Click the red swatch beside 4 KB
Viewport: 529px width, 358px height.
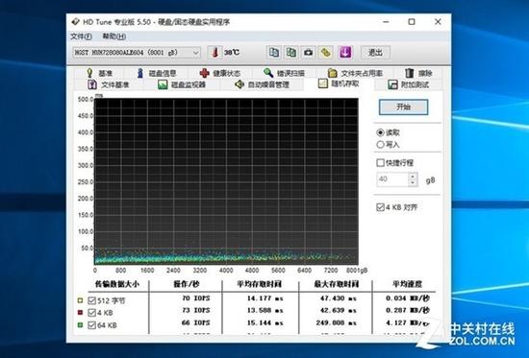(x=80, y=313)
